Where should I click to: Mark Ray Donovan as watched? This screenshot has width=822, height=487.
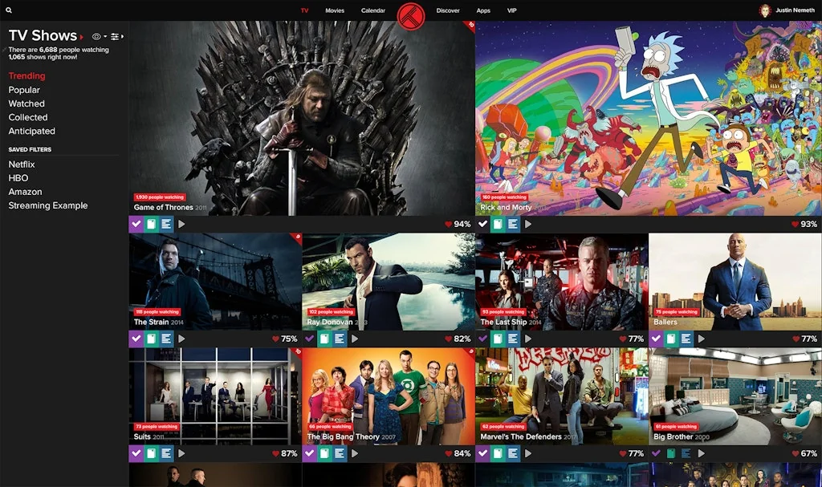(309, 339)
